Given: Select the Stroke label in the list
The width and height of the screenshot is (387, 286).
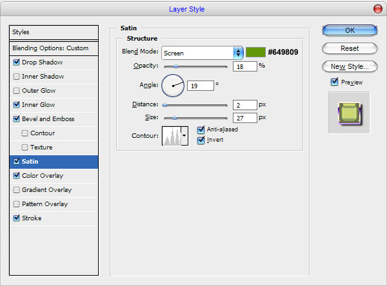Looking at the screenshot, I should tap(32, 218).
